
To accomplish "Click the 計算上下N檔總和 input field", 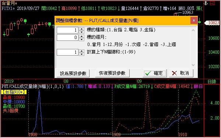I will click(67, 52).
